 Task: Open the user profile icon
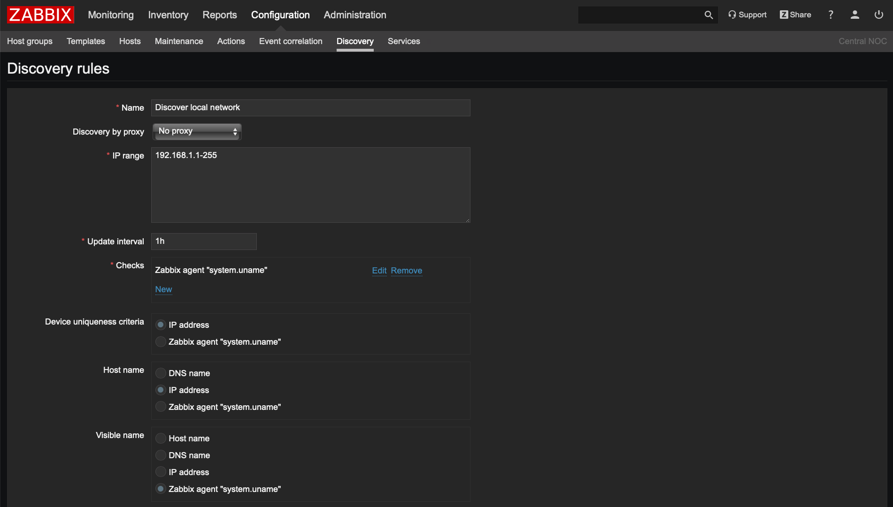[x=855, y=15]
